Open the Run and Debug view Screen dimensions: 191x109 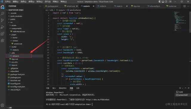2,27
